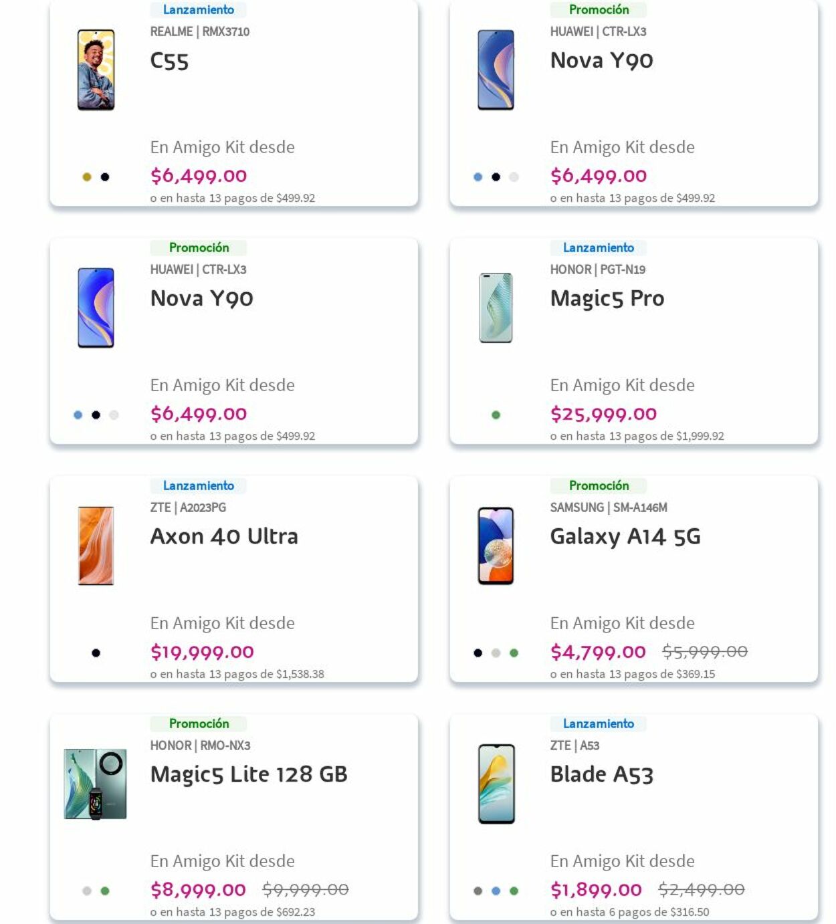Click the Lanzamiento badge on Magic5 Pro

coord(598,248)
